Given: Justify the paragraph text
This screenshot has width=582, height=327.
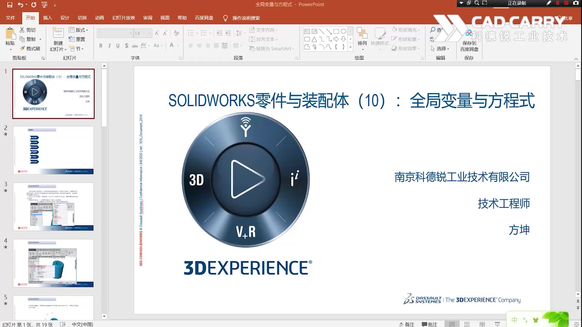Looking at the screenshot, I should (216, 46).
